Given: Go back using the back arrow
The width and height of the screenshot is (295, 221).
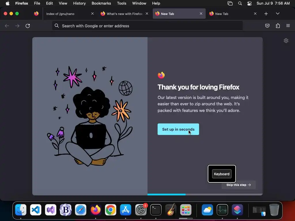Looking at the screenshot, I should coord(7,26).
